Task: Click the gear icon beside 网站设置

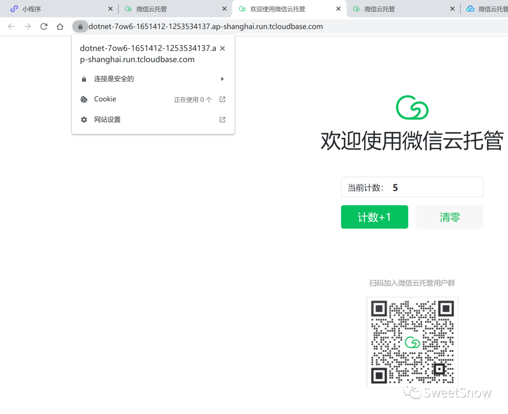Action: pyautogui.click(x=84, y=120)
